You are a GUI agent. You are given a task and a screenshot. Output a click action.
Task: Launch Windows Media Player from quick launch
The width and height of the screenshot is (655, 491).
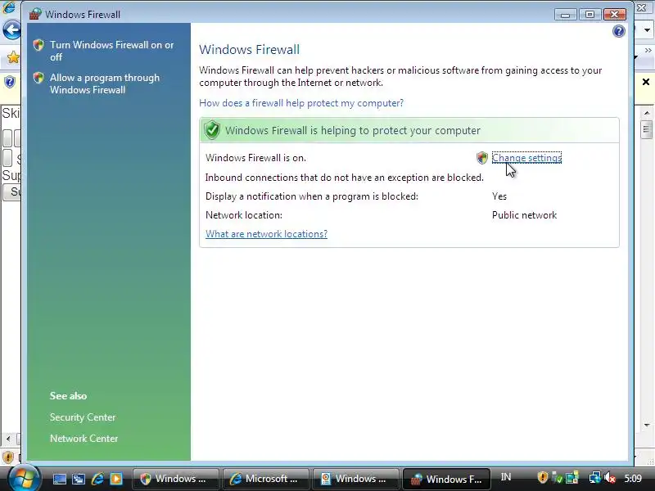[x=116, y=479]
